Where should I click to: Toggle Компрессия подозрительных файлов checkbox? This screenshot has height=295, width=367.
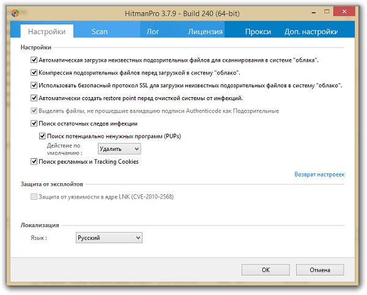pyautogui.click(x=34, y=73)
